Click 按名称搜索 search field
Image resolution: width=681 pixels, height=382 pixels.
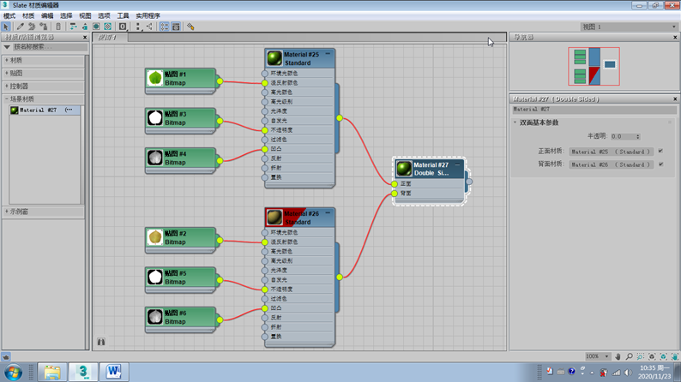click(50, 47)
